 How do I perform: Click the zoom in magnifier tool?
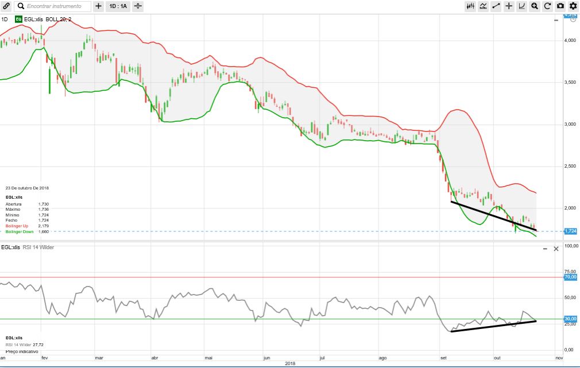[535, 6]
